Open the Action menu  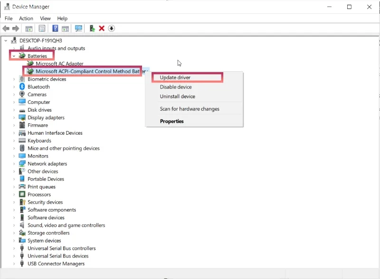(26, 19)
